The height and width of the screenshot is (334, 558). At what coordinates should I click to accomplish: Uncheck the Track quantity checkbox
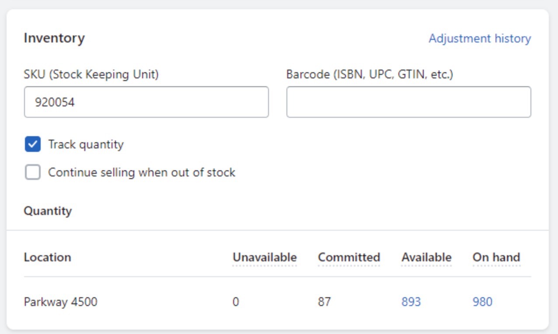click(x=33, y=144)
